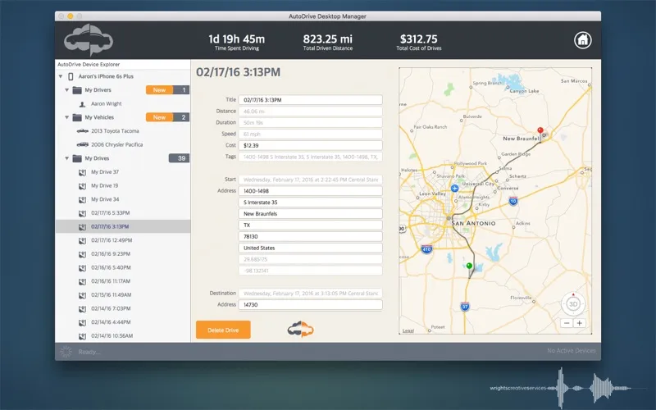Image resolution: width=656 pixels, height=410 pixels.
Task: Click the destination address field 14730
Action: [x=311, y=305]
